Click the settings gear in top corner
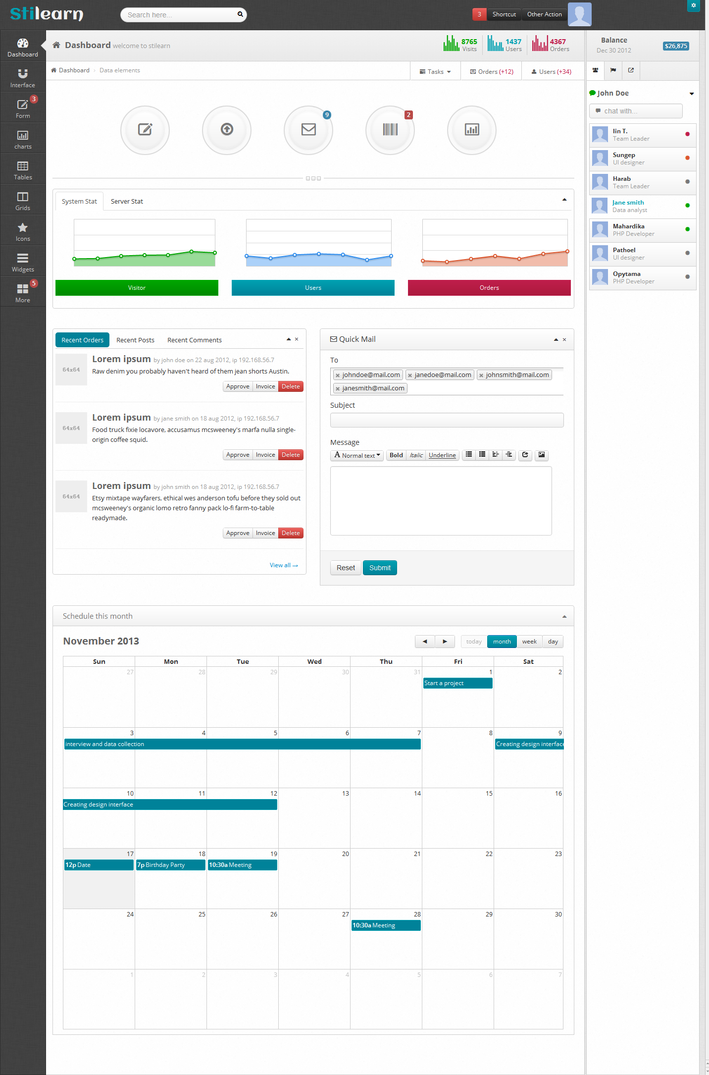Viewport: 709px width, 1075px height. 693,5
